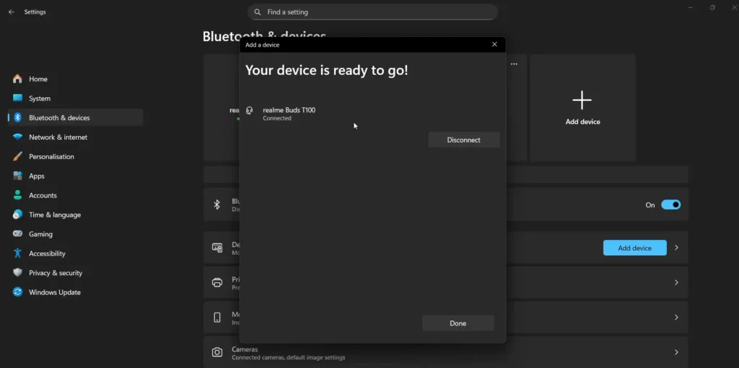Click the large plus Add device tile
This screenshot has width=739, height=368.
point(582,107)
